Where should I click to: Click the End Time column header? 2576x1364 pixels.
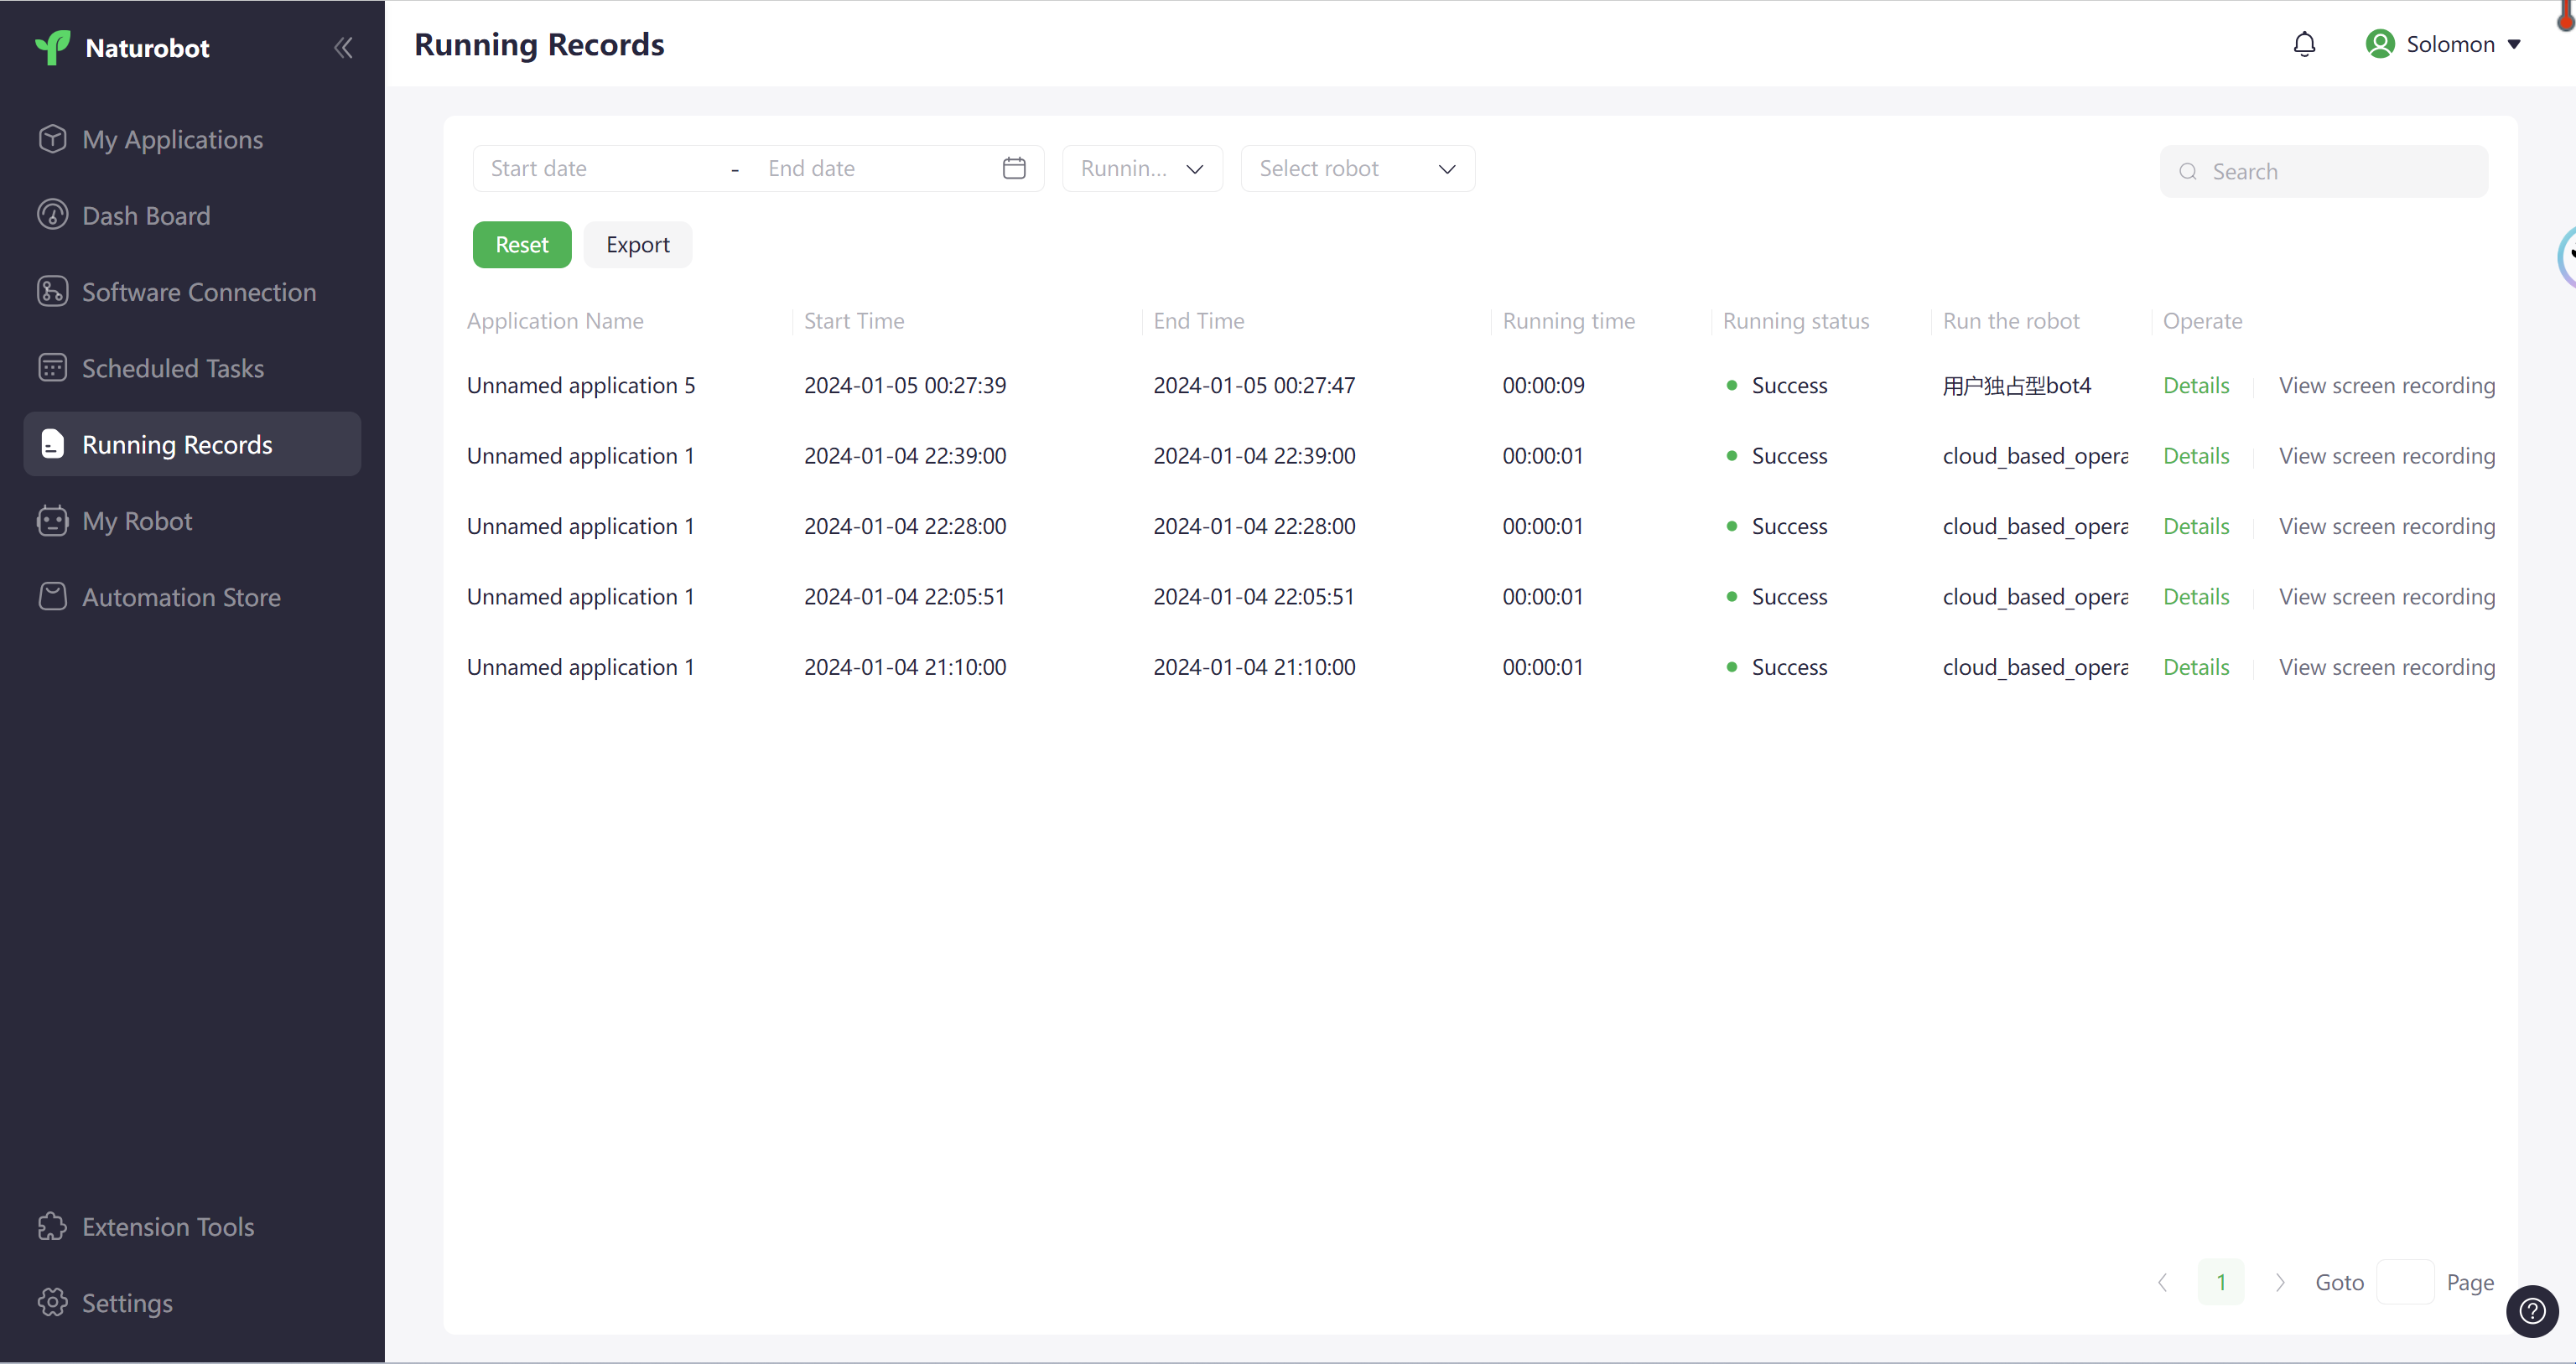(x=1198, y=321)
